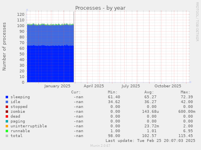Click the sleeping average value 65.27
Viewport: 201px width, 150px height.
click(150, 97)
